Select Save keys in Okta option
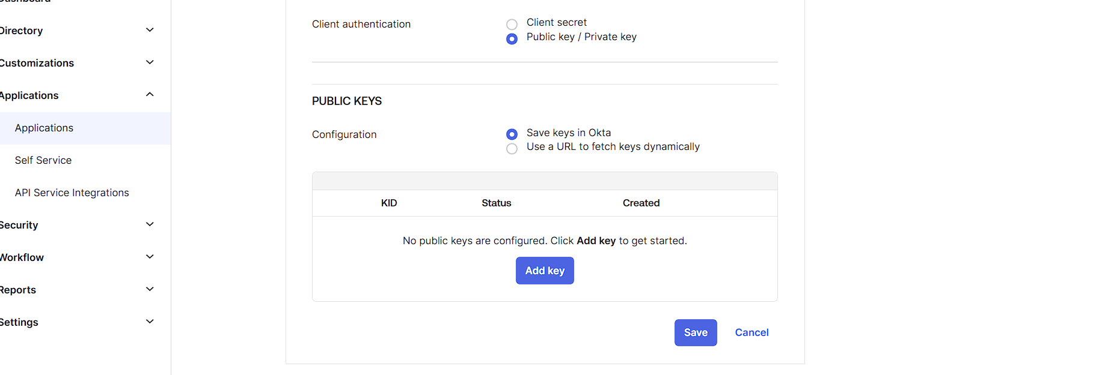 tap(512, 134)
